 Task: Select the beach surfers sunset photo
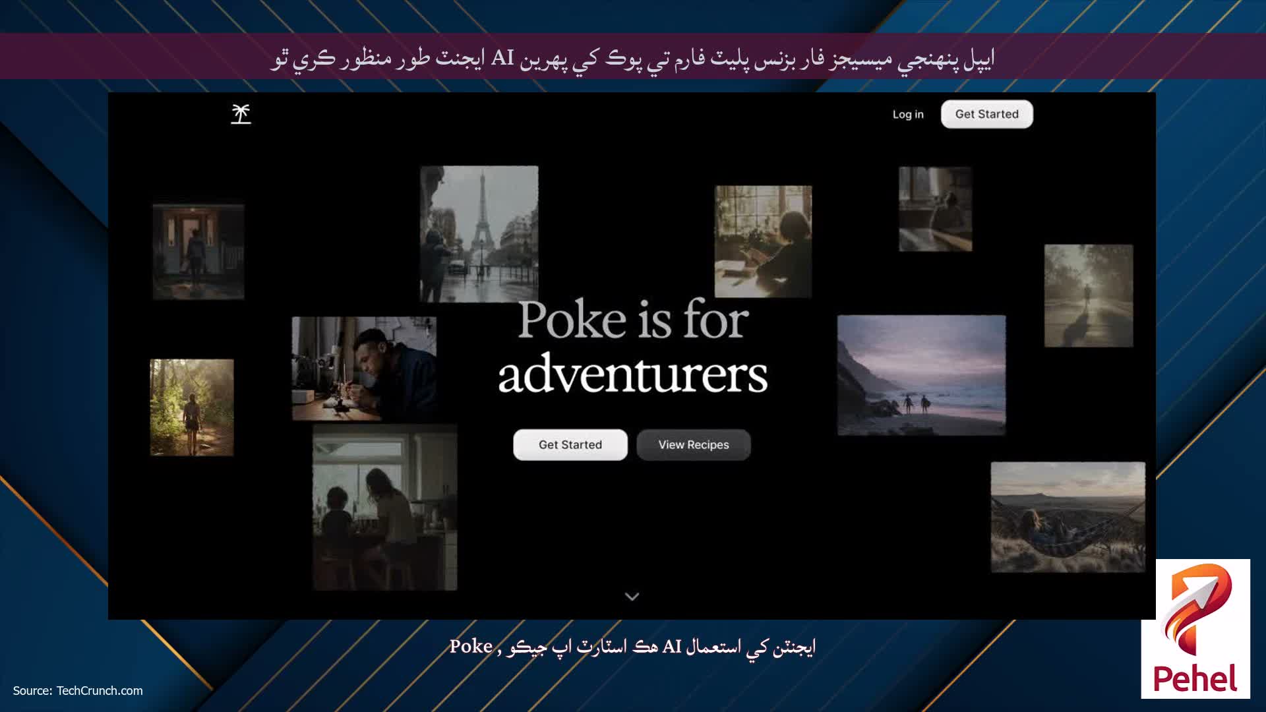click(x=922, y=375)
